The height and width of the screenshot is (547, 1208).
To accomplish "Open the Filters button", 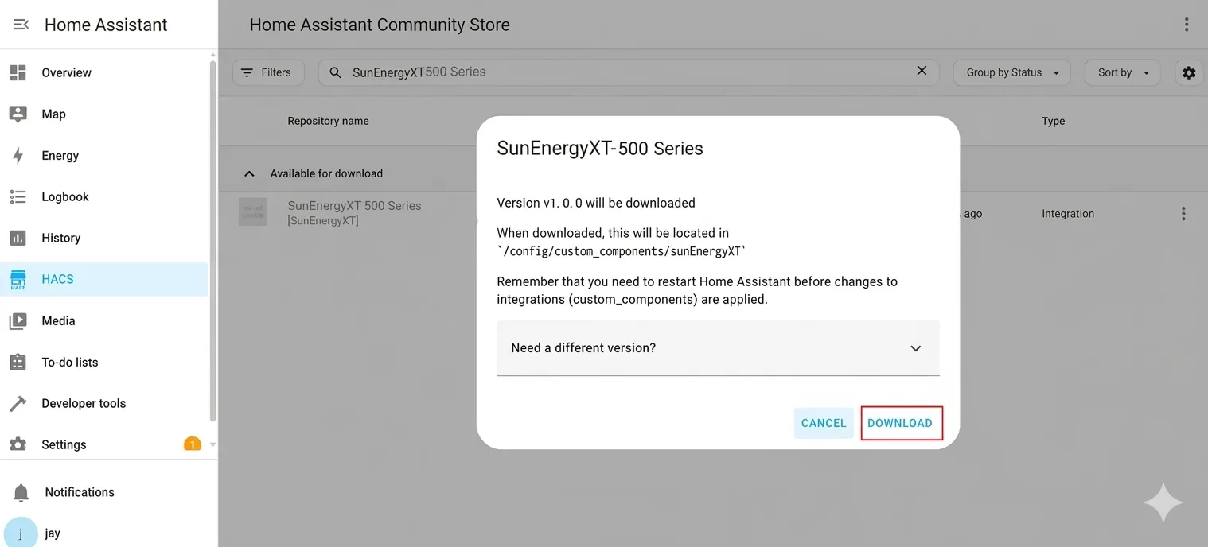I will pyautogui.click(x=267, y=72).
